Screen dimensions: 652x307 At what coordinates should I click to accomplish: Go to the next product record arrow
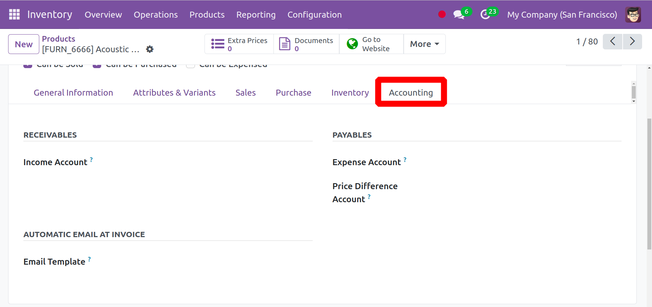[x=632, y=42]
